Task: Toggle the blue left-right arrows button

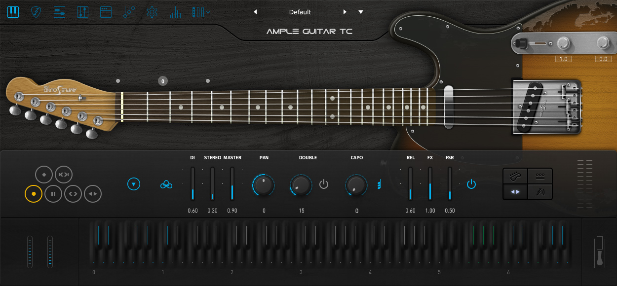Action: (515, 191)
